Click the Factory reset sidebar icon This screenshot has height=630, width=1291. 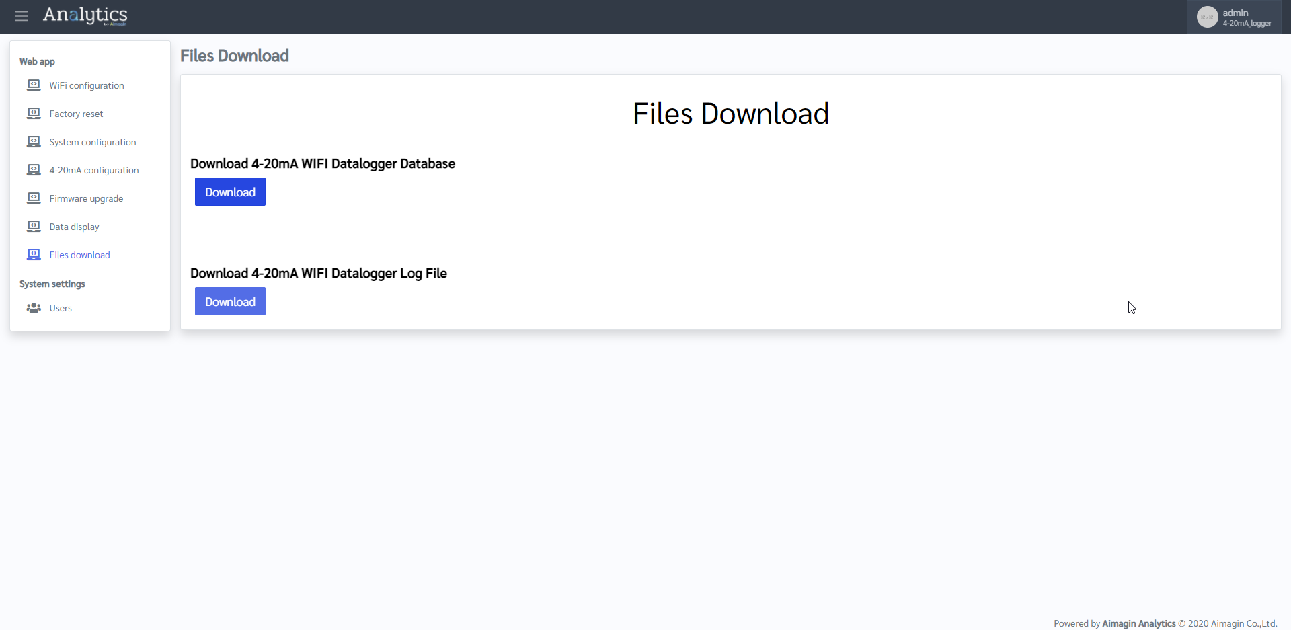point(34,114)
